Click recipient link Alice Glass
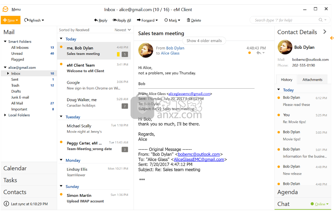The image size is (334, 212). click(x=170, y=53)
